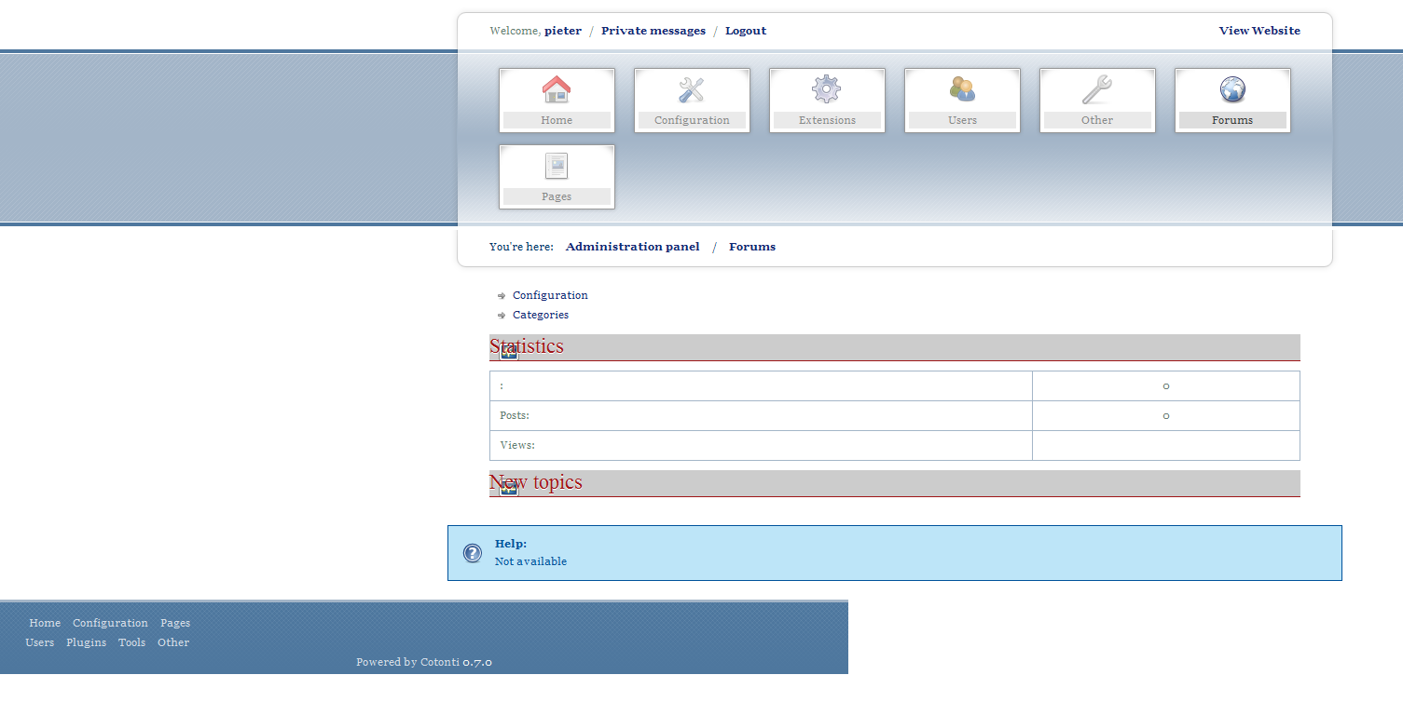Open Plugins in the footer menu
This screenshot has width=1403, height=702.
(x=86, y=642)
